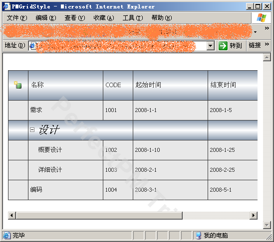Click the IE title bar icon
Viewport: 274px width, 242px height.
pyautogui.click(x=6, y=6)
